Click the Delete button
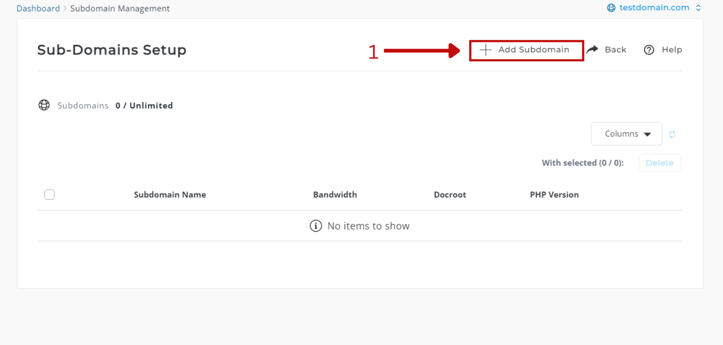This screenshot has width=723, height=345. (660, 163)
